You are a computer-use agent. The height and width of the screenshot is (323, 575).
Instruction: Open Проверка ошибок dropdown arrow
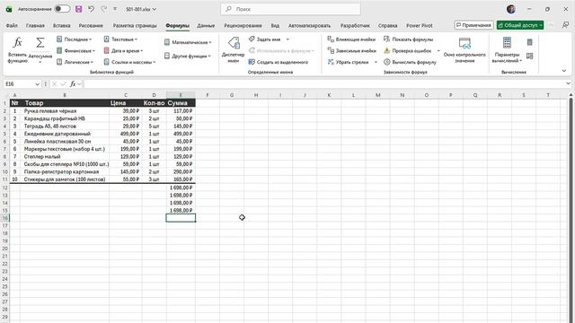click(438, 50)
